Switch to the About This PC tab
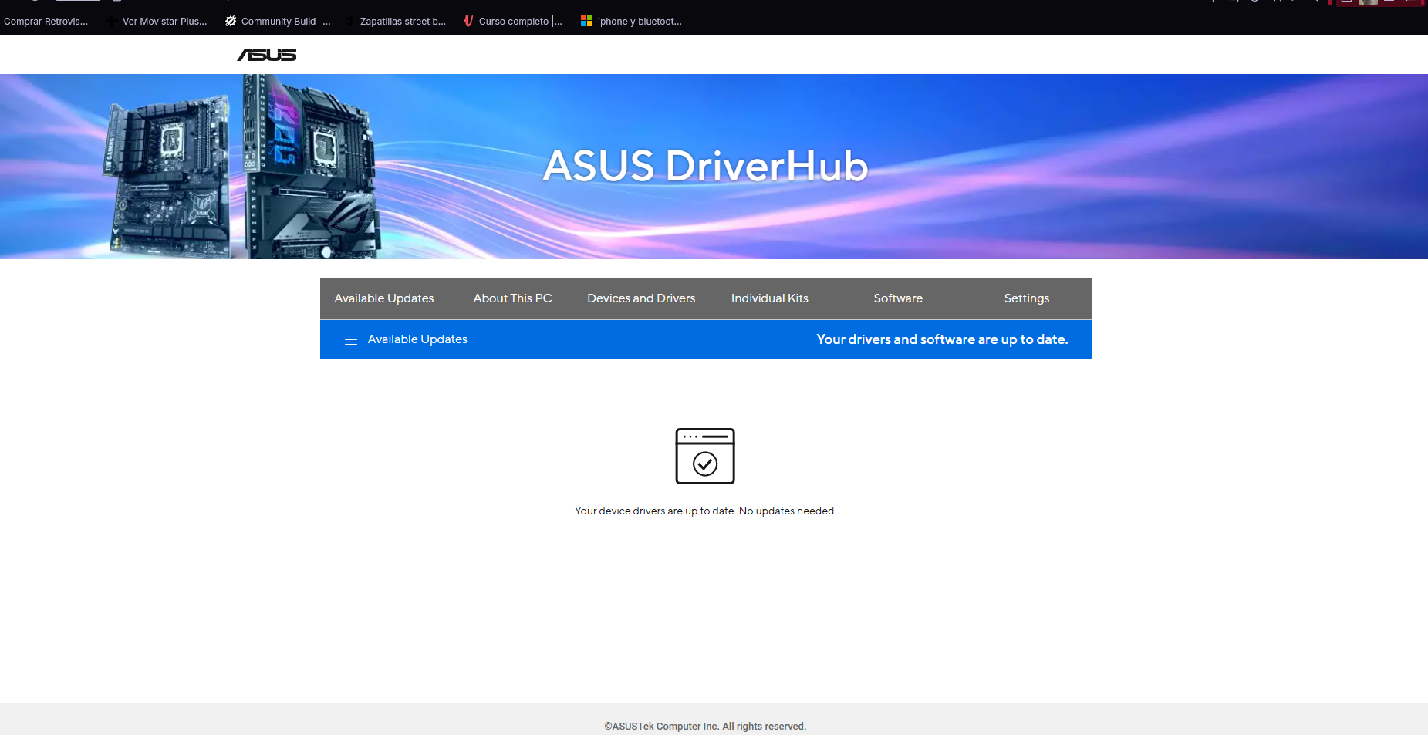Image resolution: width=1428 pixels, height=735 pixels. point(513,298)
